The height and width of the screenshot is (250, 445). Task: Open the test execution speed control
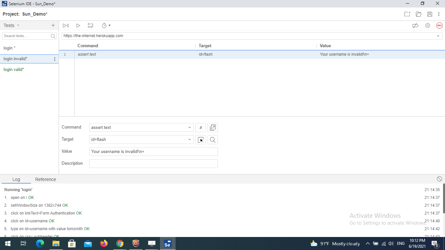tap(106, 25)
